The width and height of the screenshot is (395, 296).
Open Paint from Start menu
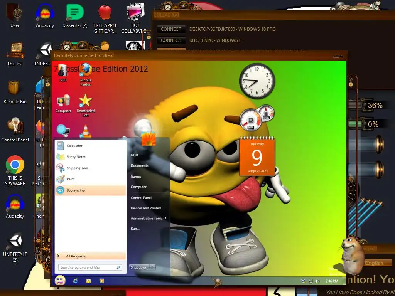click(90, 179)
